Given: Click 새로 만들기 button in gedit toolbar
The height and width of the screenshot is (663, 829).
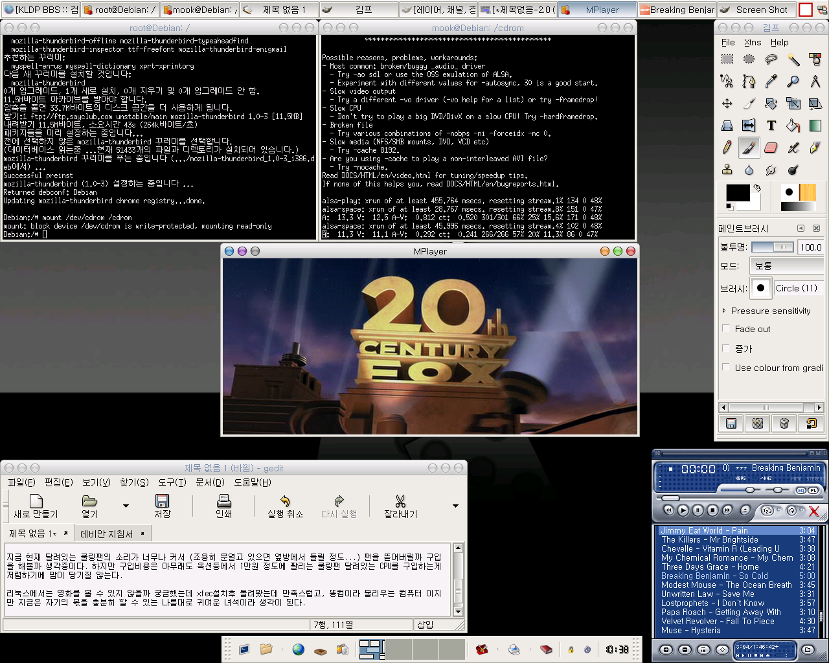Looking at the screenshot, I should pos(36,506).
